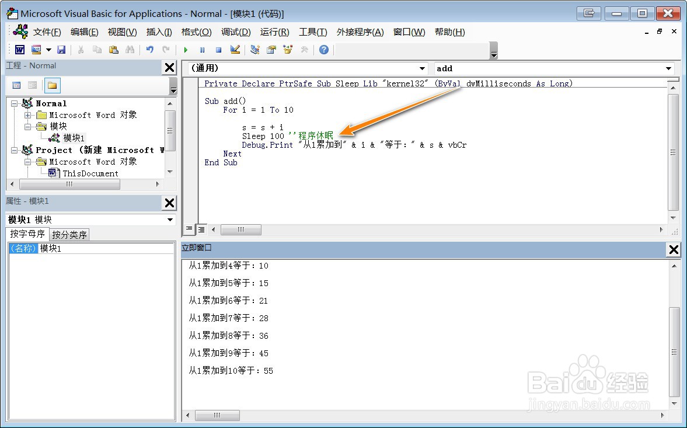This screenshot has height=428, width=687.
Task: Click the Paste clipboard icon
Action: [113, 50]
